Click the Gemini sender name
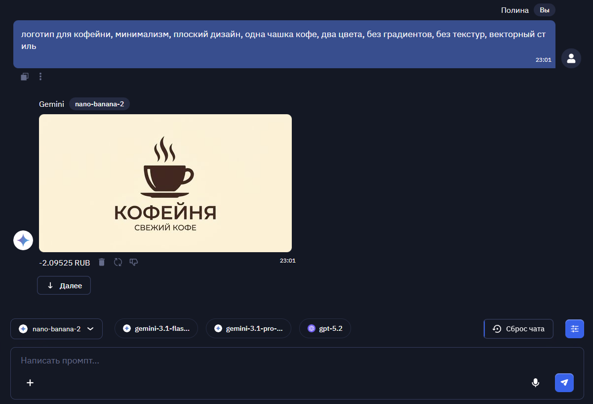This screenshot has width=593, height=404. click(52, 104)
